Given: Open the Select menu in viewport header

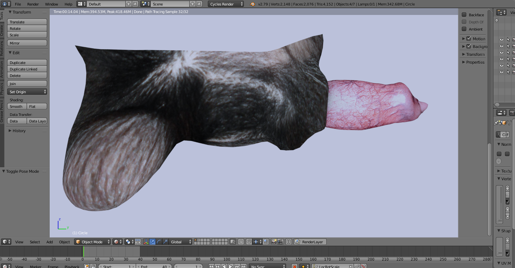Looking at the screenshot, I should [x=35, y=242].
